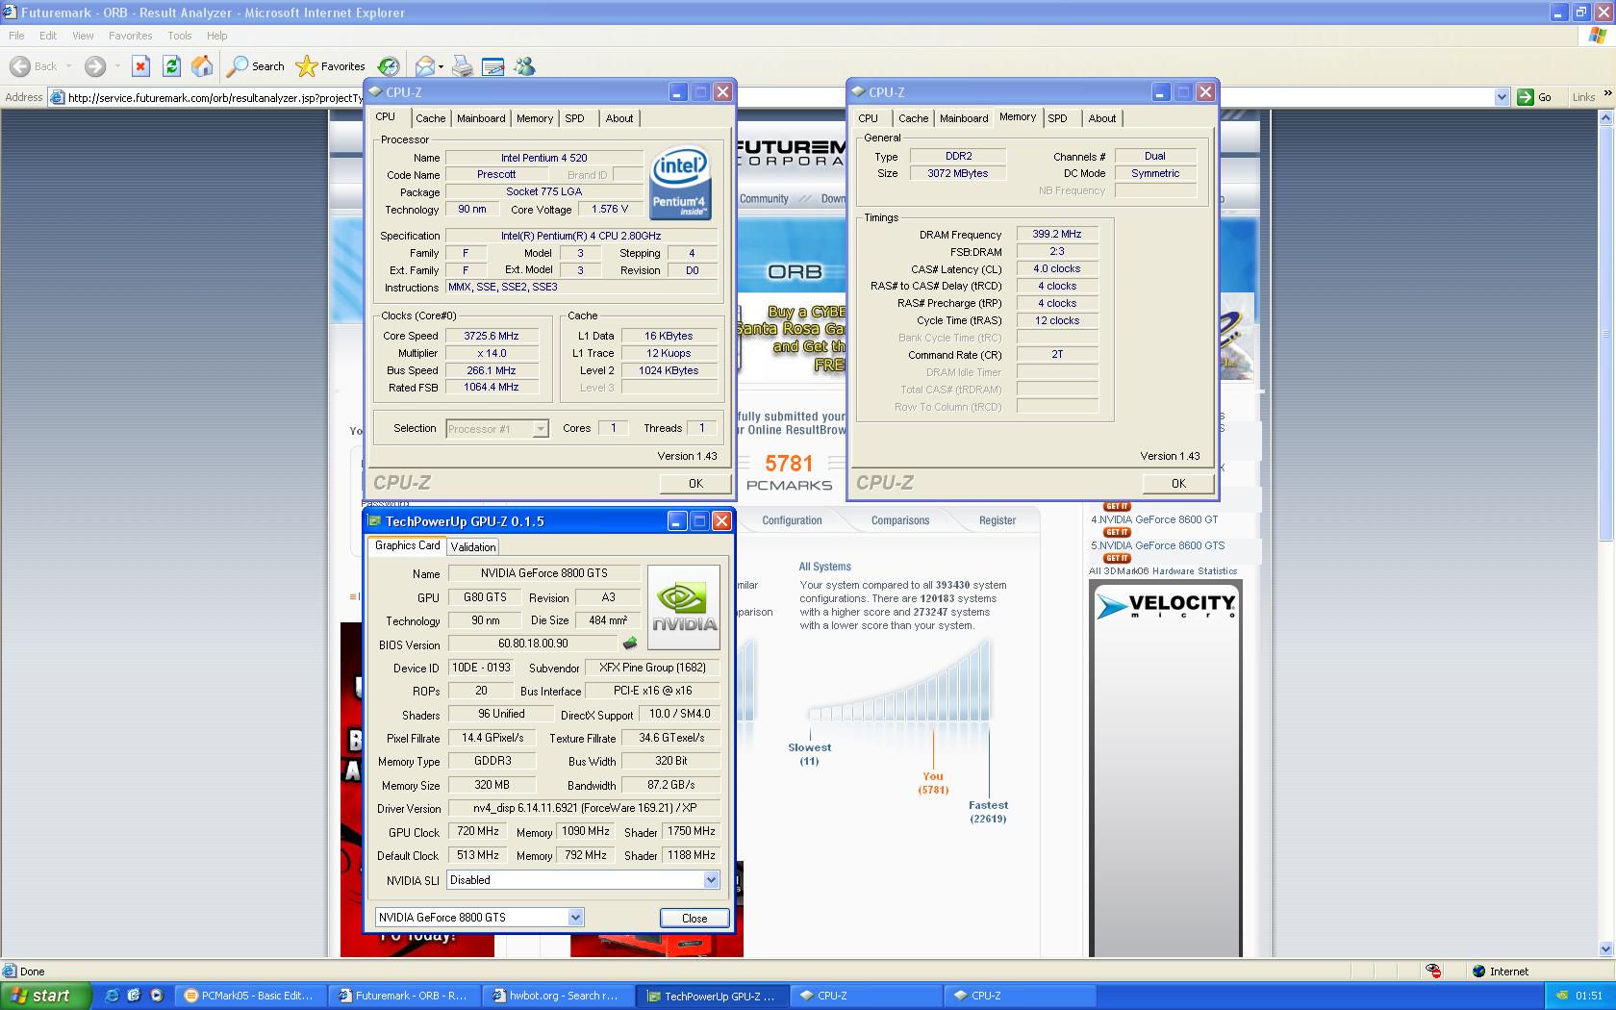Open Messenger icon in IE toolbar
Viewport: 1616px width, 1010px height.
pos(524,66)
